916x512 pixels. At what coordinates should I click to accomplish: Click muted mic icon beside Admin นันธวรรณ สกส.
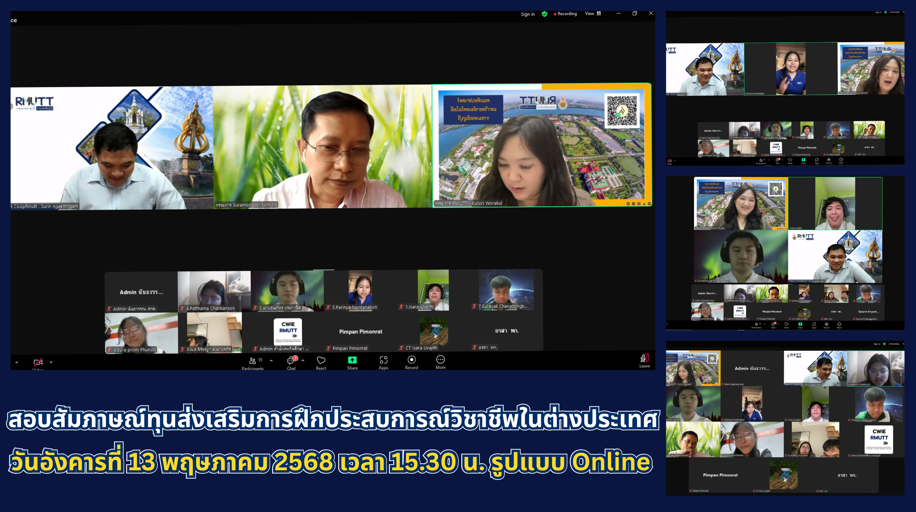[109, 309]
